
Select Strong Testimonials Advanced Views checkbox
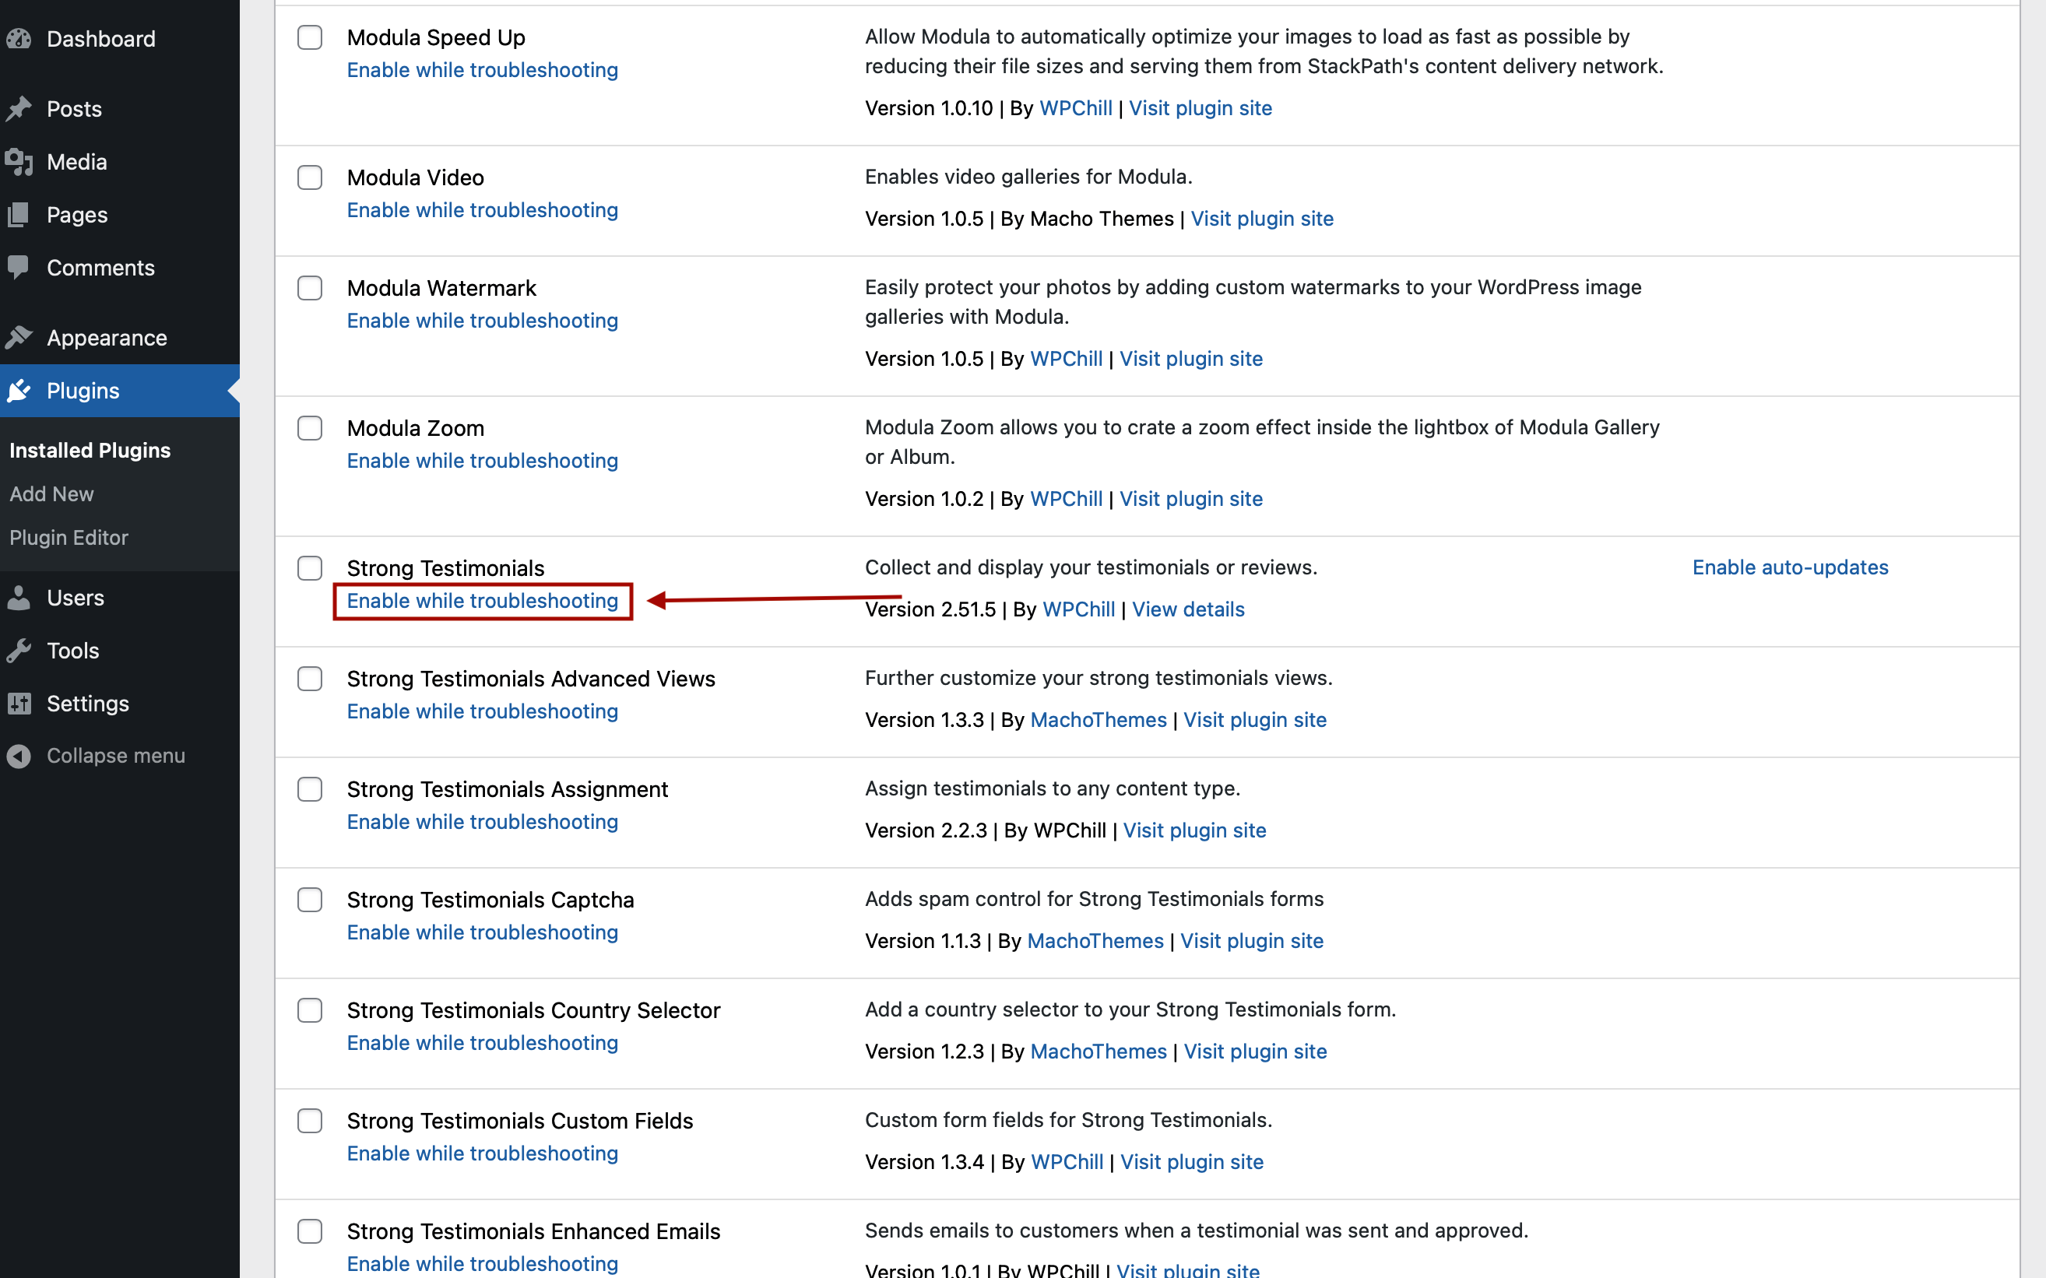tap(311, 679)
